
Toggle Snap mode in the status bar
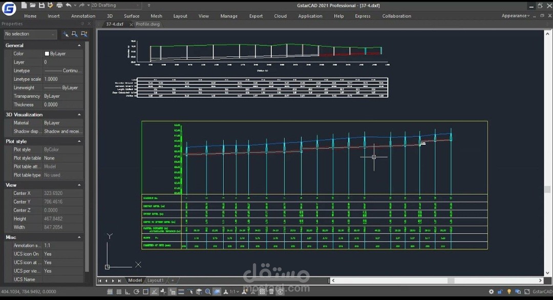(110, 291)
